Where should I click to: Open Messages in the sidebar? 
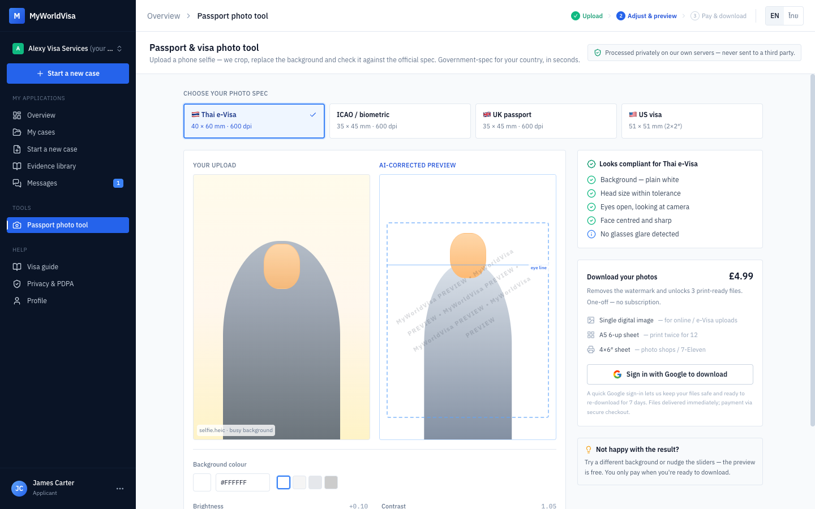tap(68, 183)
